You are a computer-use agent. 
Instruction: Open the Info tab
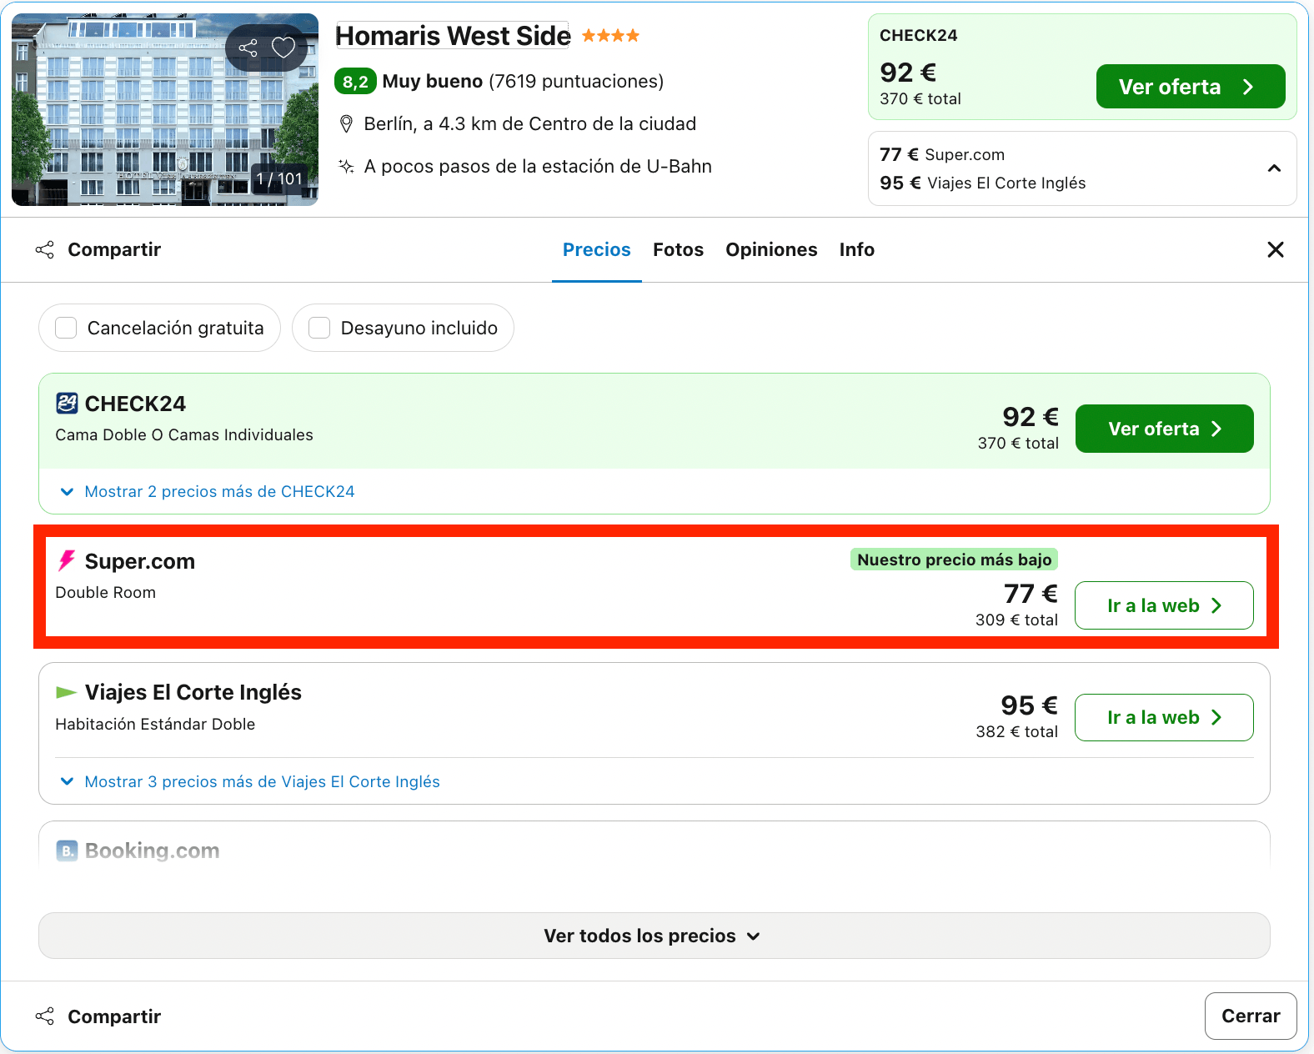tap(856, 250)
